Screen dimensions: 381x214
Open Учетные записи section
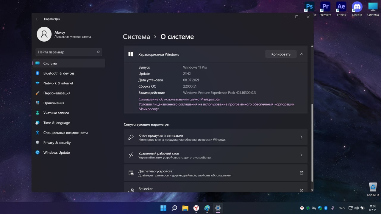[x=69, y=113]
